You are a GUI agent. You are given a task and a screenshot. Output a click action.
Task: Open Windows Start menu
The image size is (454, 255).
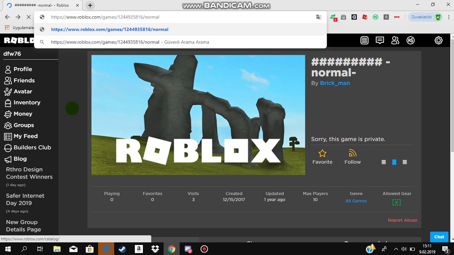8,249
